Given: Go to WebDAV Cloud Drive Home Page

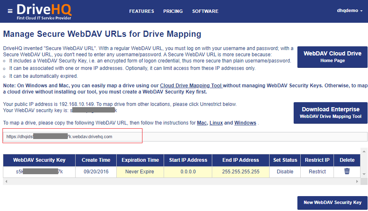Looking at the screenshot, I should click(332, 57).
